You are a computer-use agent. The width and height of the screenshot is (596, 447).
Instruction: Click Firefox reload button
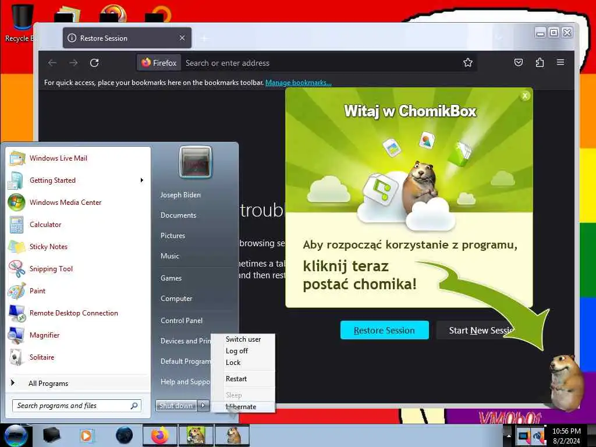tap(94, 63)
